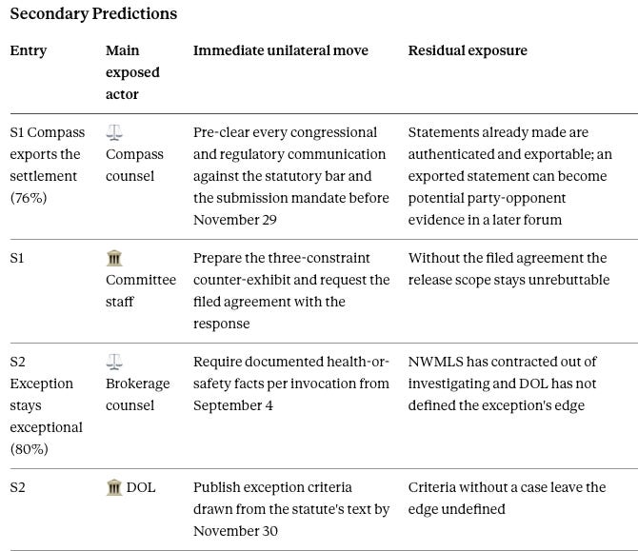
Task: Click the building icon beside DOL
Action: (x=114, y=487)
